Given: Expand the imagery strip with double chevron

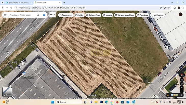Looking at the screenshot, I should click(182, 95).
